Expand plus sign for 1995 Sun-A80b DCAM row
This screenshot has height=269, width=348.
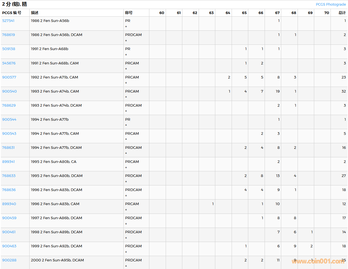tap(126, 181)
